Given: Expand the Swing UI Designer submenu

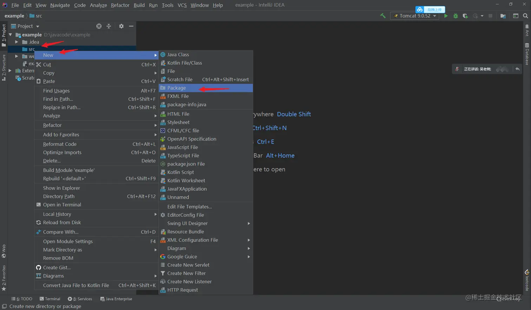Looking at the screenshot, I should [x=206, y=223].
